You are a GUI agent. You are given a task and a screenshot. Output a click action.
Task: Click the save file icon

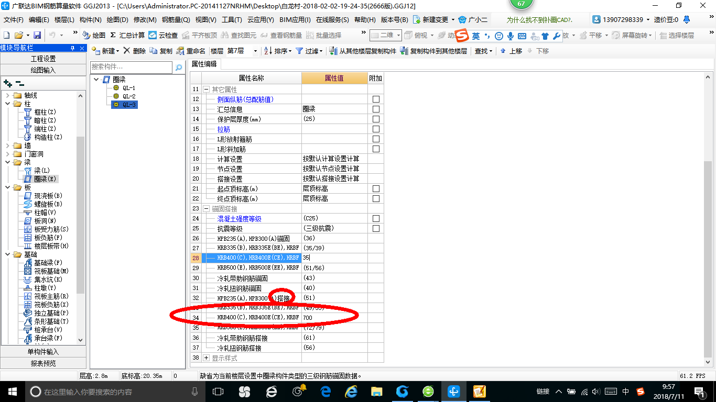[x=37, y=35]
